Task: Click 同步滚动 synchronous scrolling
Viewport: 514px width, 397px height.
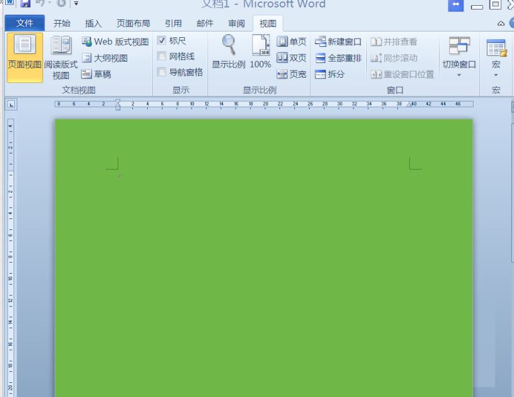Action: coord(394,58)
